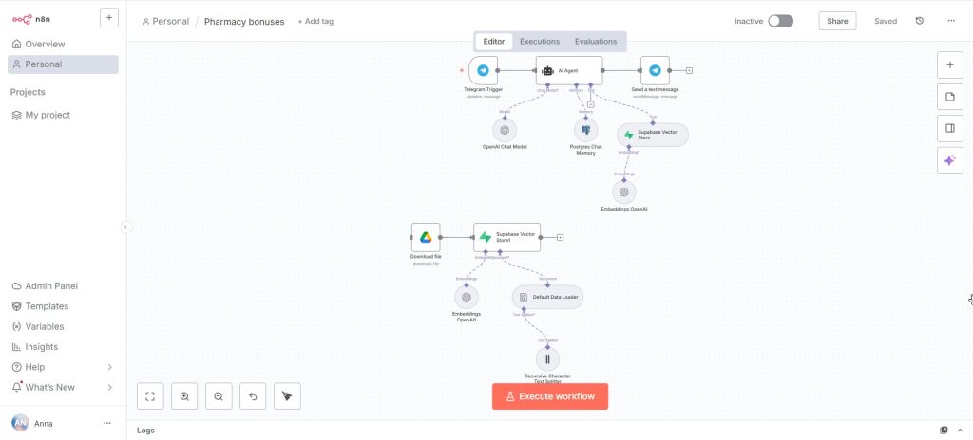Fit the workflow to view
The height and width of the screenshot is (440, 973).
(x=150, y=396)
